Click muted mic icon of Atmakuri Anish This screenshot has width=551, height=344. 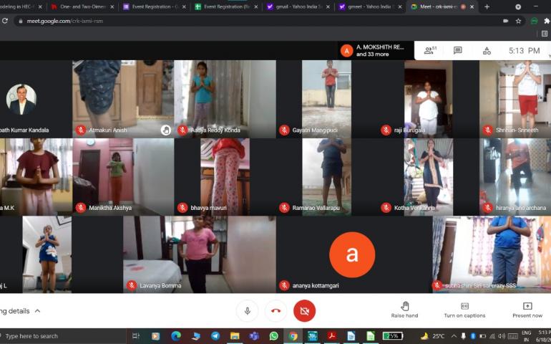[x=80, y=130]
